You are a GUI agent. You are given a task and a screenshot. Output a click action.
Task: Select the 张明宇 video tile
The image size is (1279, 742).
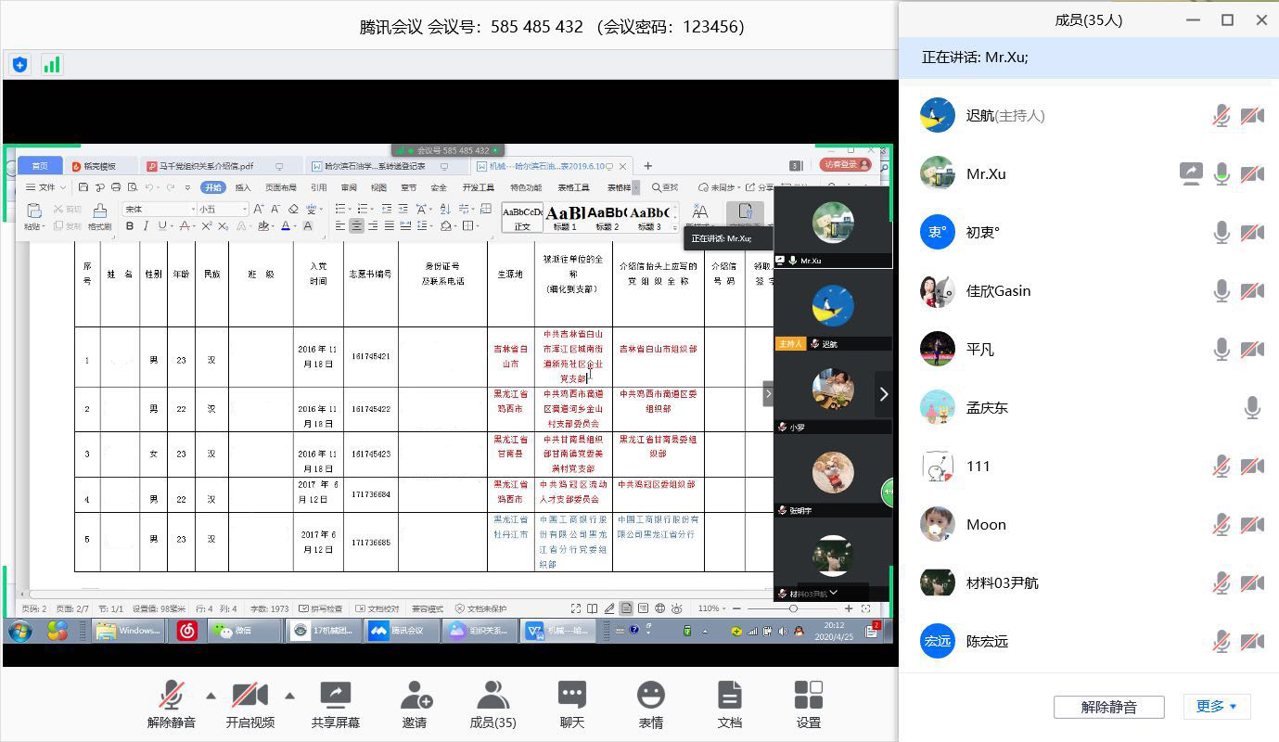click(833, 478)
